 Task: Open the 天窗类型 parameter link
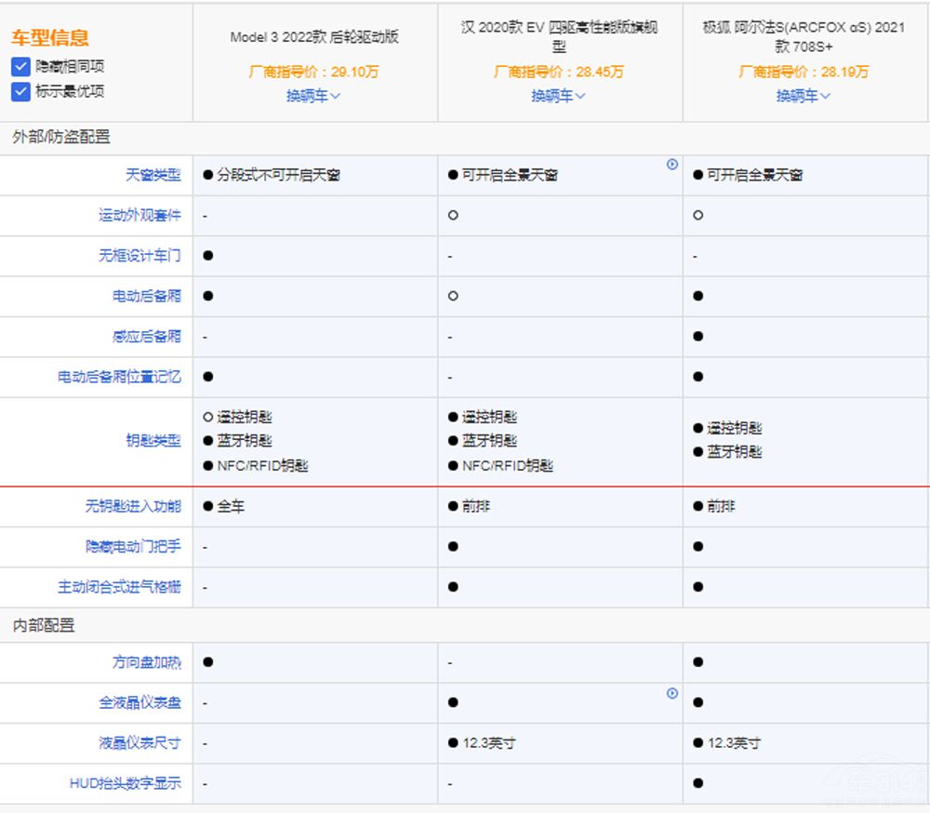(153, 175)
